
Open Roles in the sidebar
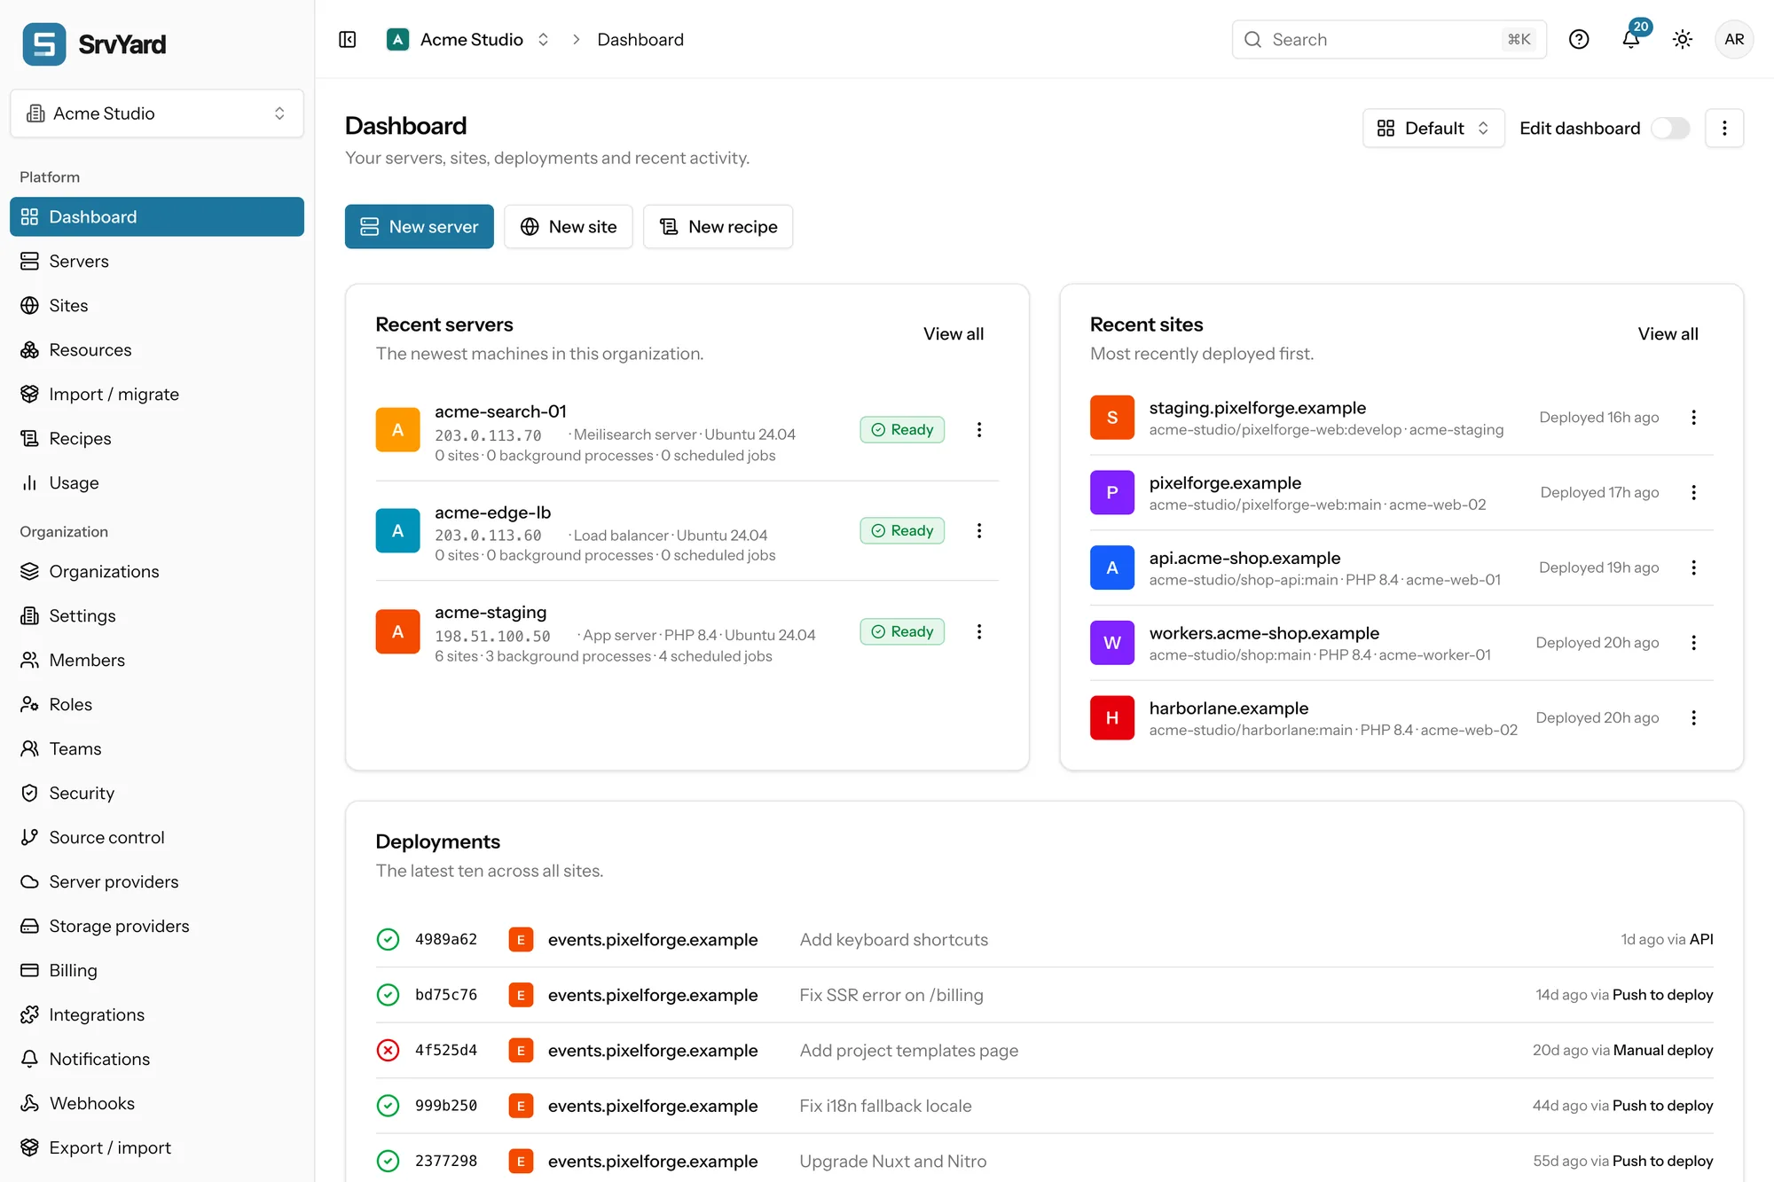pyautogui.click(x=157, y=704)
